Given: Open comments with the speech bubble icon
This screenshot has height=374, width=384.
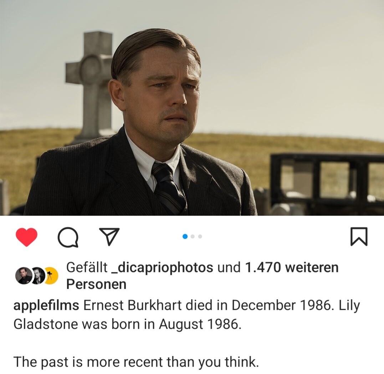Looking at the screenshot, I should (68, 237).
